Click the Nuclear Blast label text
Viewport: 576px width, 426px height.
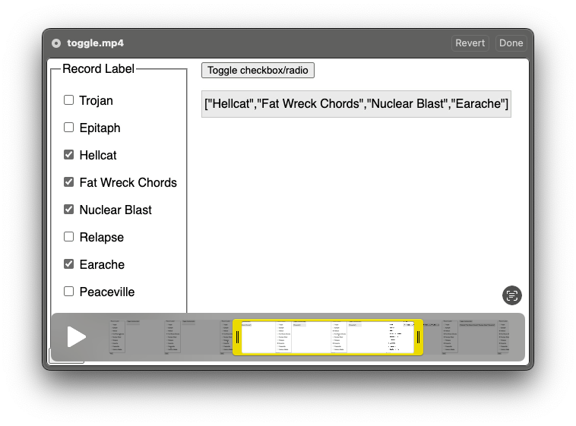pos(116,210)
